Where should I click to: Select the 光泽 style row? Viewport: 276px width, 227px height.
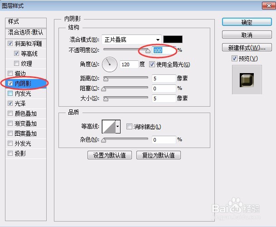click(x=26, y=104)
